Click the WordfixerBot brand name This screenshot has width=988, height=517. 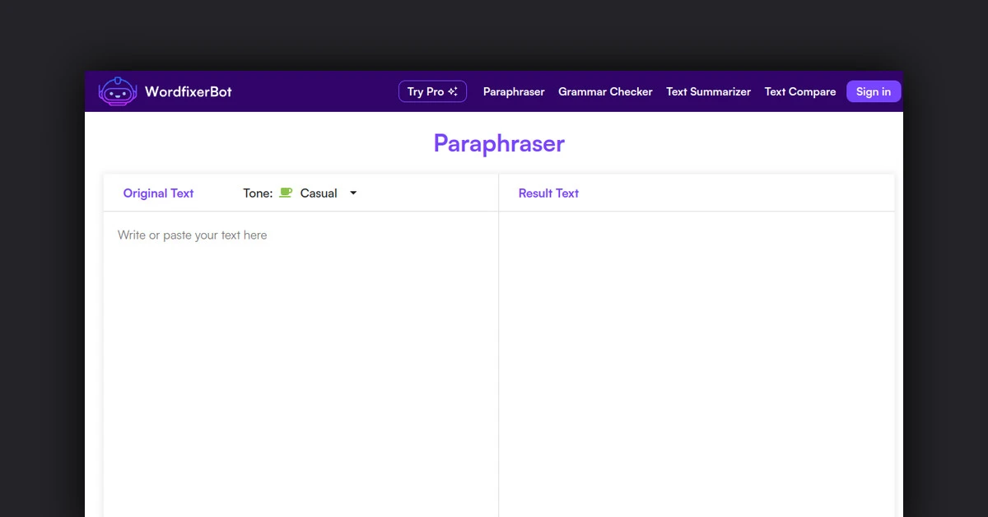tap(189, 91)
